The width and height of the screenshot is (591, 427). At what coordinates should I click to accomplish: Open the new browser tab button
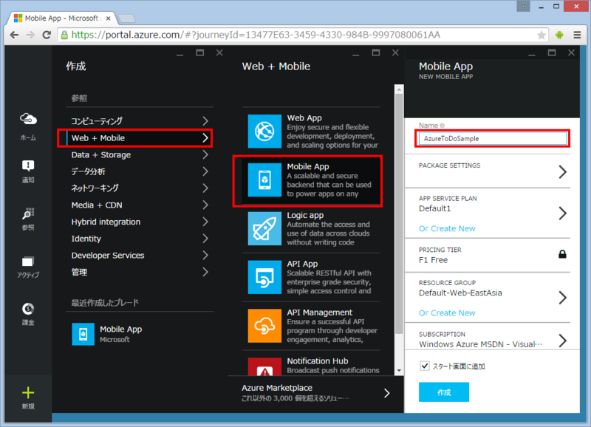126,18
